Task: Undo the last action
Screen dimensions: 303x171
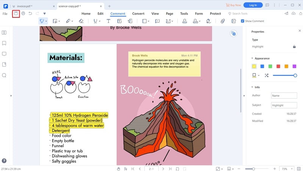Action: 30,13
